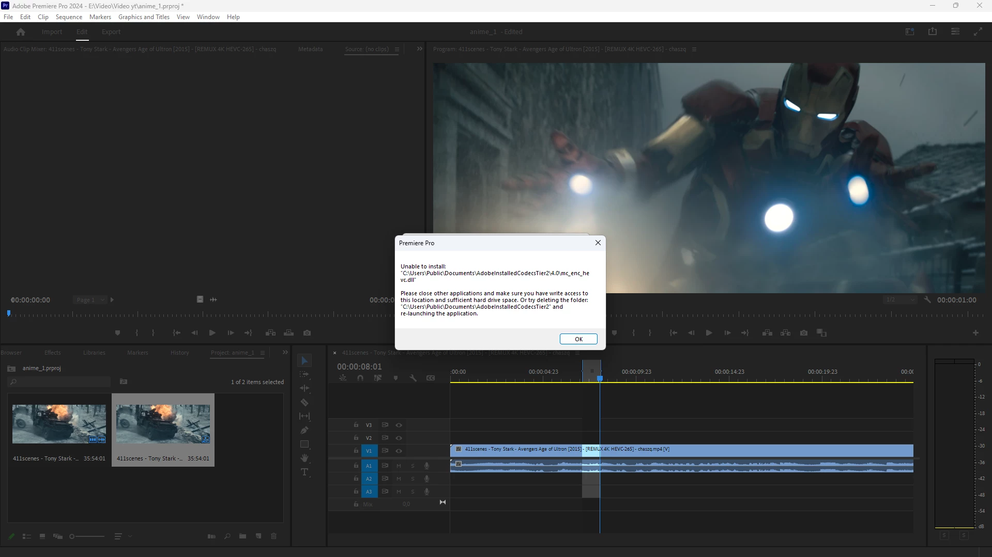Select the Selection tool arrow
The height and width of the screenshot is (557, 992).
pyautogui.click(x=304, y=361)
